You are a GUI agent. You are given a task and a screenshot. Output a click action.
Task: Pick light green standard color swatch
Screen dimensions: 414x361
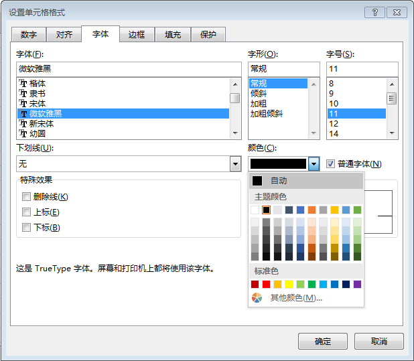point(300,284)
